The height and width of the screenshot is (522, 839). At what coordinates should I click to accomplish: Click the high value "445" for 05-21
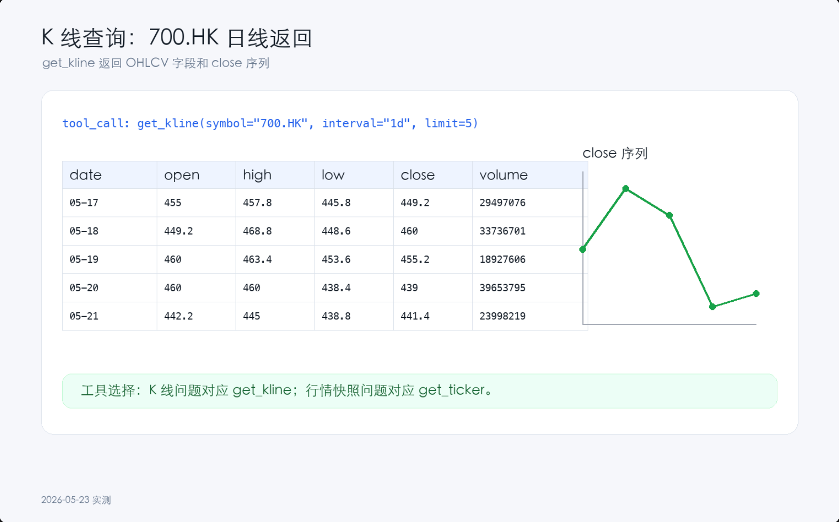click(251, 316)
